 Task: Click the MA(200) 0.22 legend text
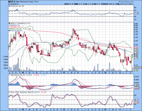[15, 27]
